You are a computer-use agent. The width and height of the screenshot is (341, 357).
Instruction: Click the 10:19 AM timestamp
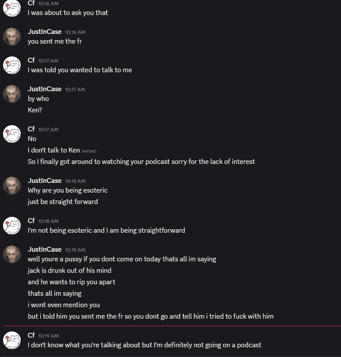click(x=49, y=336)
